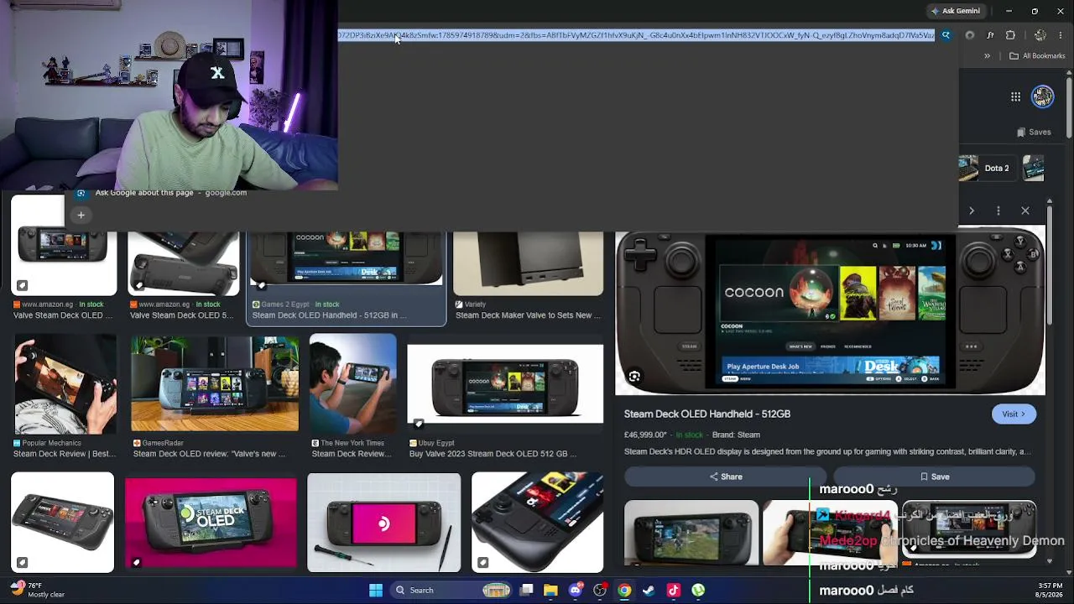Open The New York Times Steam Deck Review image
Image resolution: width=1074 pixels, height=604 pixels.
coord(352,384)
